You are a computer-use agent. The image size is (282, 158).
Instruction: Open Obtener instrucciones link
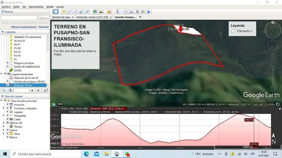coord(24,27)
